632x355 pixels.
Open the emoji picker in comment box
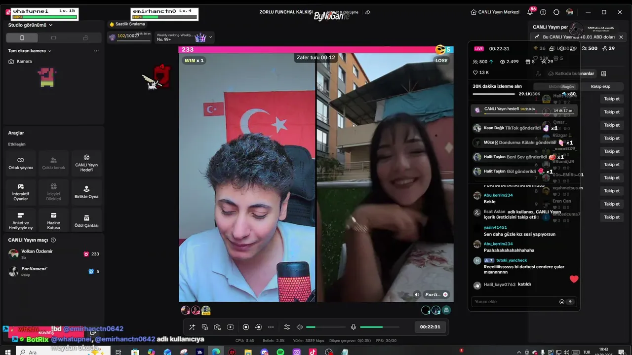coord(561,302)
